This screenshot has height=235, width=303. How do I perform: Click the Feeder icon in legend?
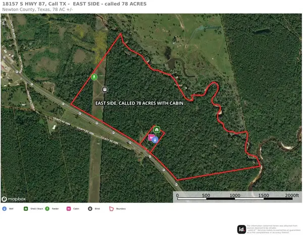point(47,209)
